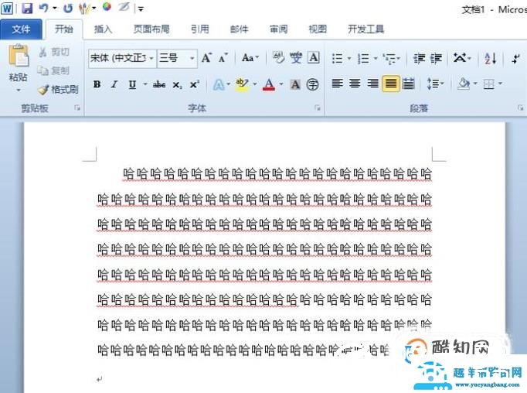Toggle Bold formatting
527x393 pixels.
(x=97, y=84)
